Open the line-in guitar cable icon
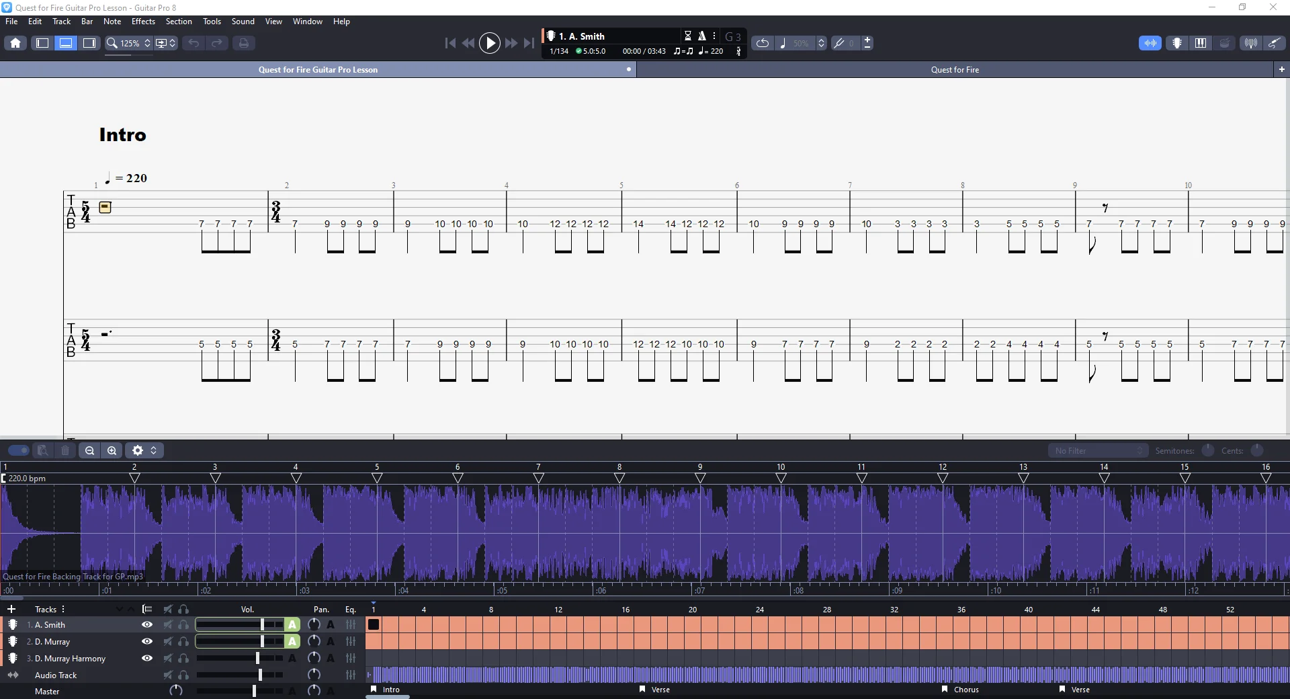This screenshot has height=699, width=1290. (x=1274, y=43)
